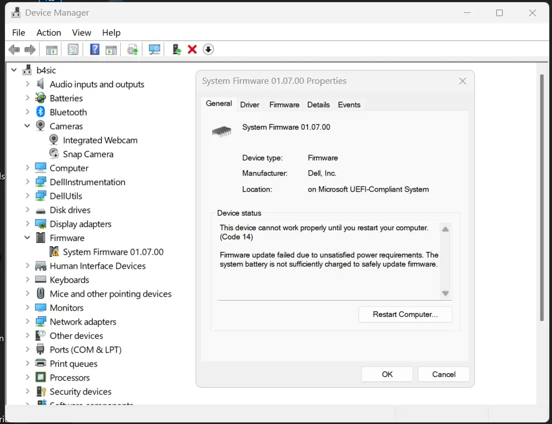The image size is (552, 424).
Task: Click the Integrated Webcam device icon
Action: 54,140
